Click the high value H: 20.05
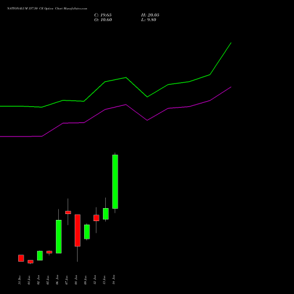The image size is (294, 294). (150, 15)
